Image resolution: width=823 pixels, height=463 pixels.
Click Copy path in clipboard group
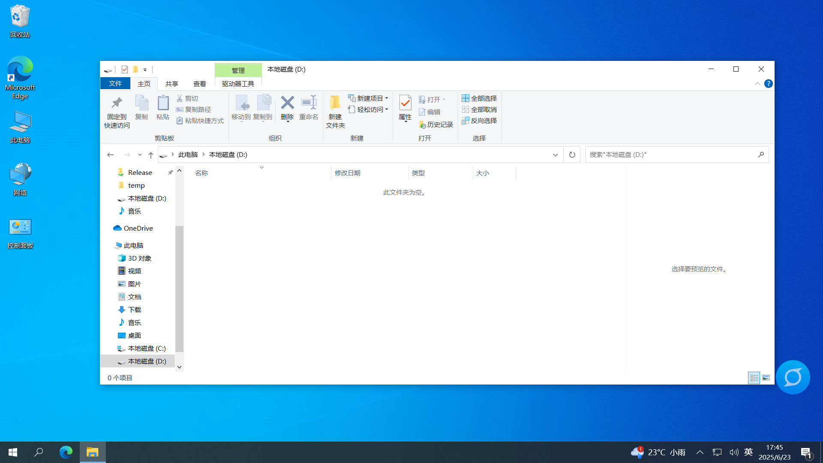point(194,110)
